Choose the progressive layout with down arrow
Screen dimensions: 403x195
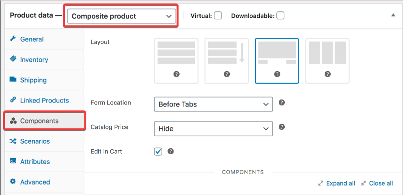click(x=226, y=61)
